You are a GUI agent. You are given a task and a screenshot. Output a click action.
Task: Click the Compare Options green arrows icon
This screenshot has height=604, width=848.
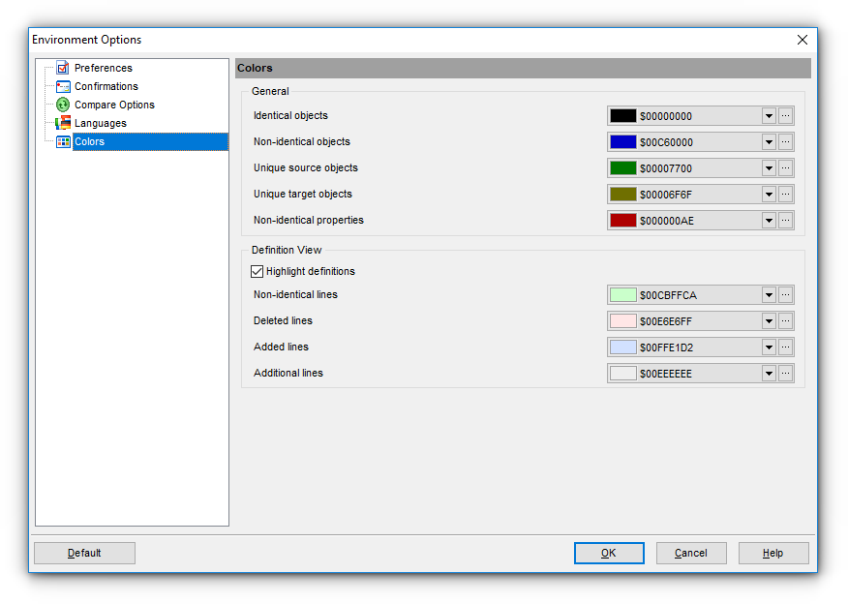pos(63,105)
